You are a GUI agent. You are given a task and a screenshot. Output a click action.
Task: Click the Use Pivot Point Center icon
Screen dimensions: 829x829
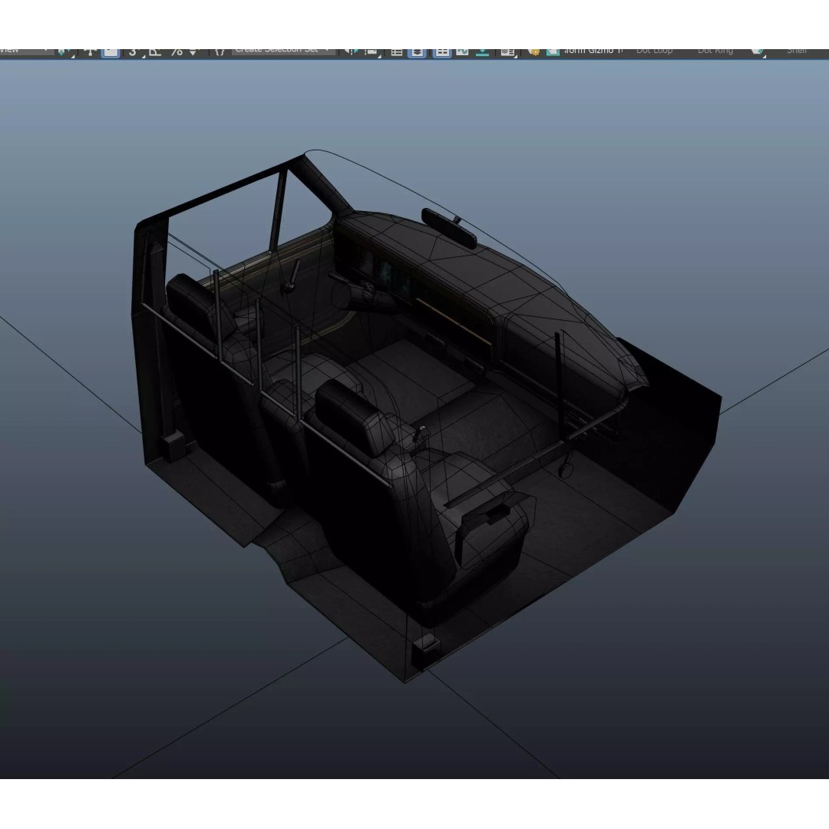coord(65,52)
